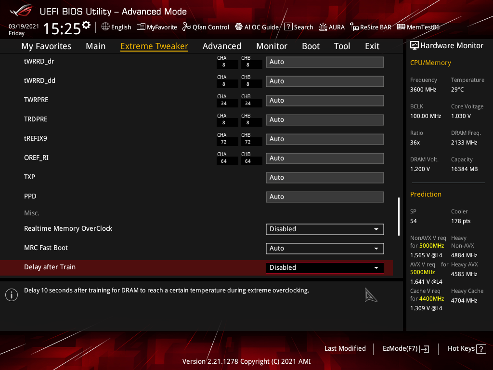Screen dimensions: 493x370
Task: Click the EzMode arrow exit icon
Action: click(424, 349)
